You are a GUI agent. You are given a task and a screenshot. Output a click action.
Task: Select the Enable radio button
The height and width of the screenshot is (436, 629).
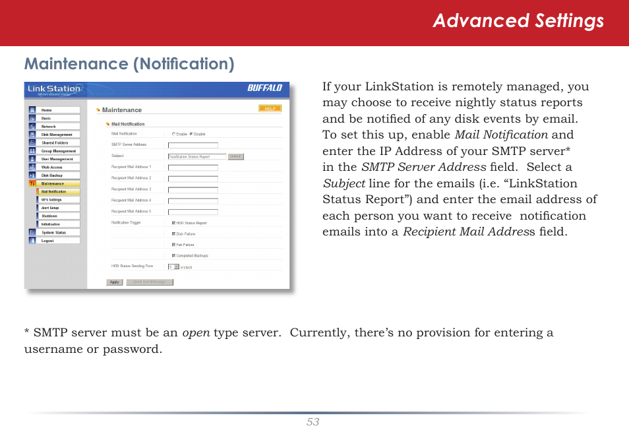click(x=173, y=134)
